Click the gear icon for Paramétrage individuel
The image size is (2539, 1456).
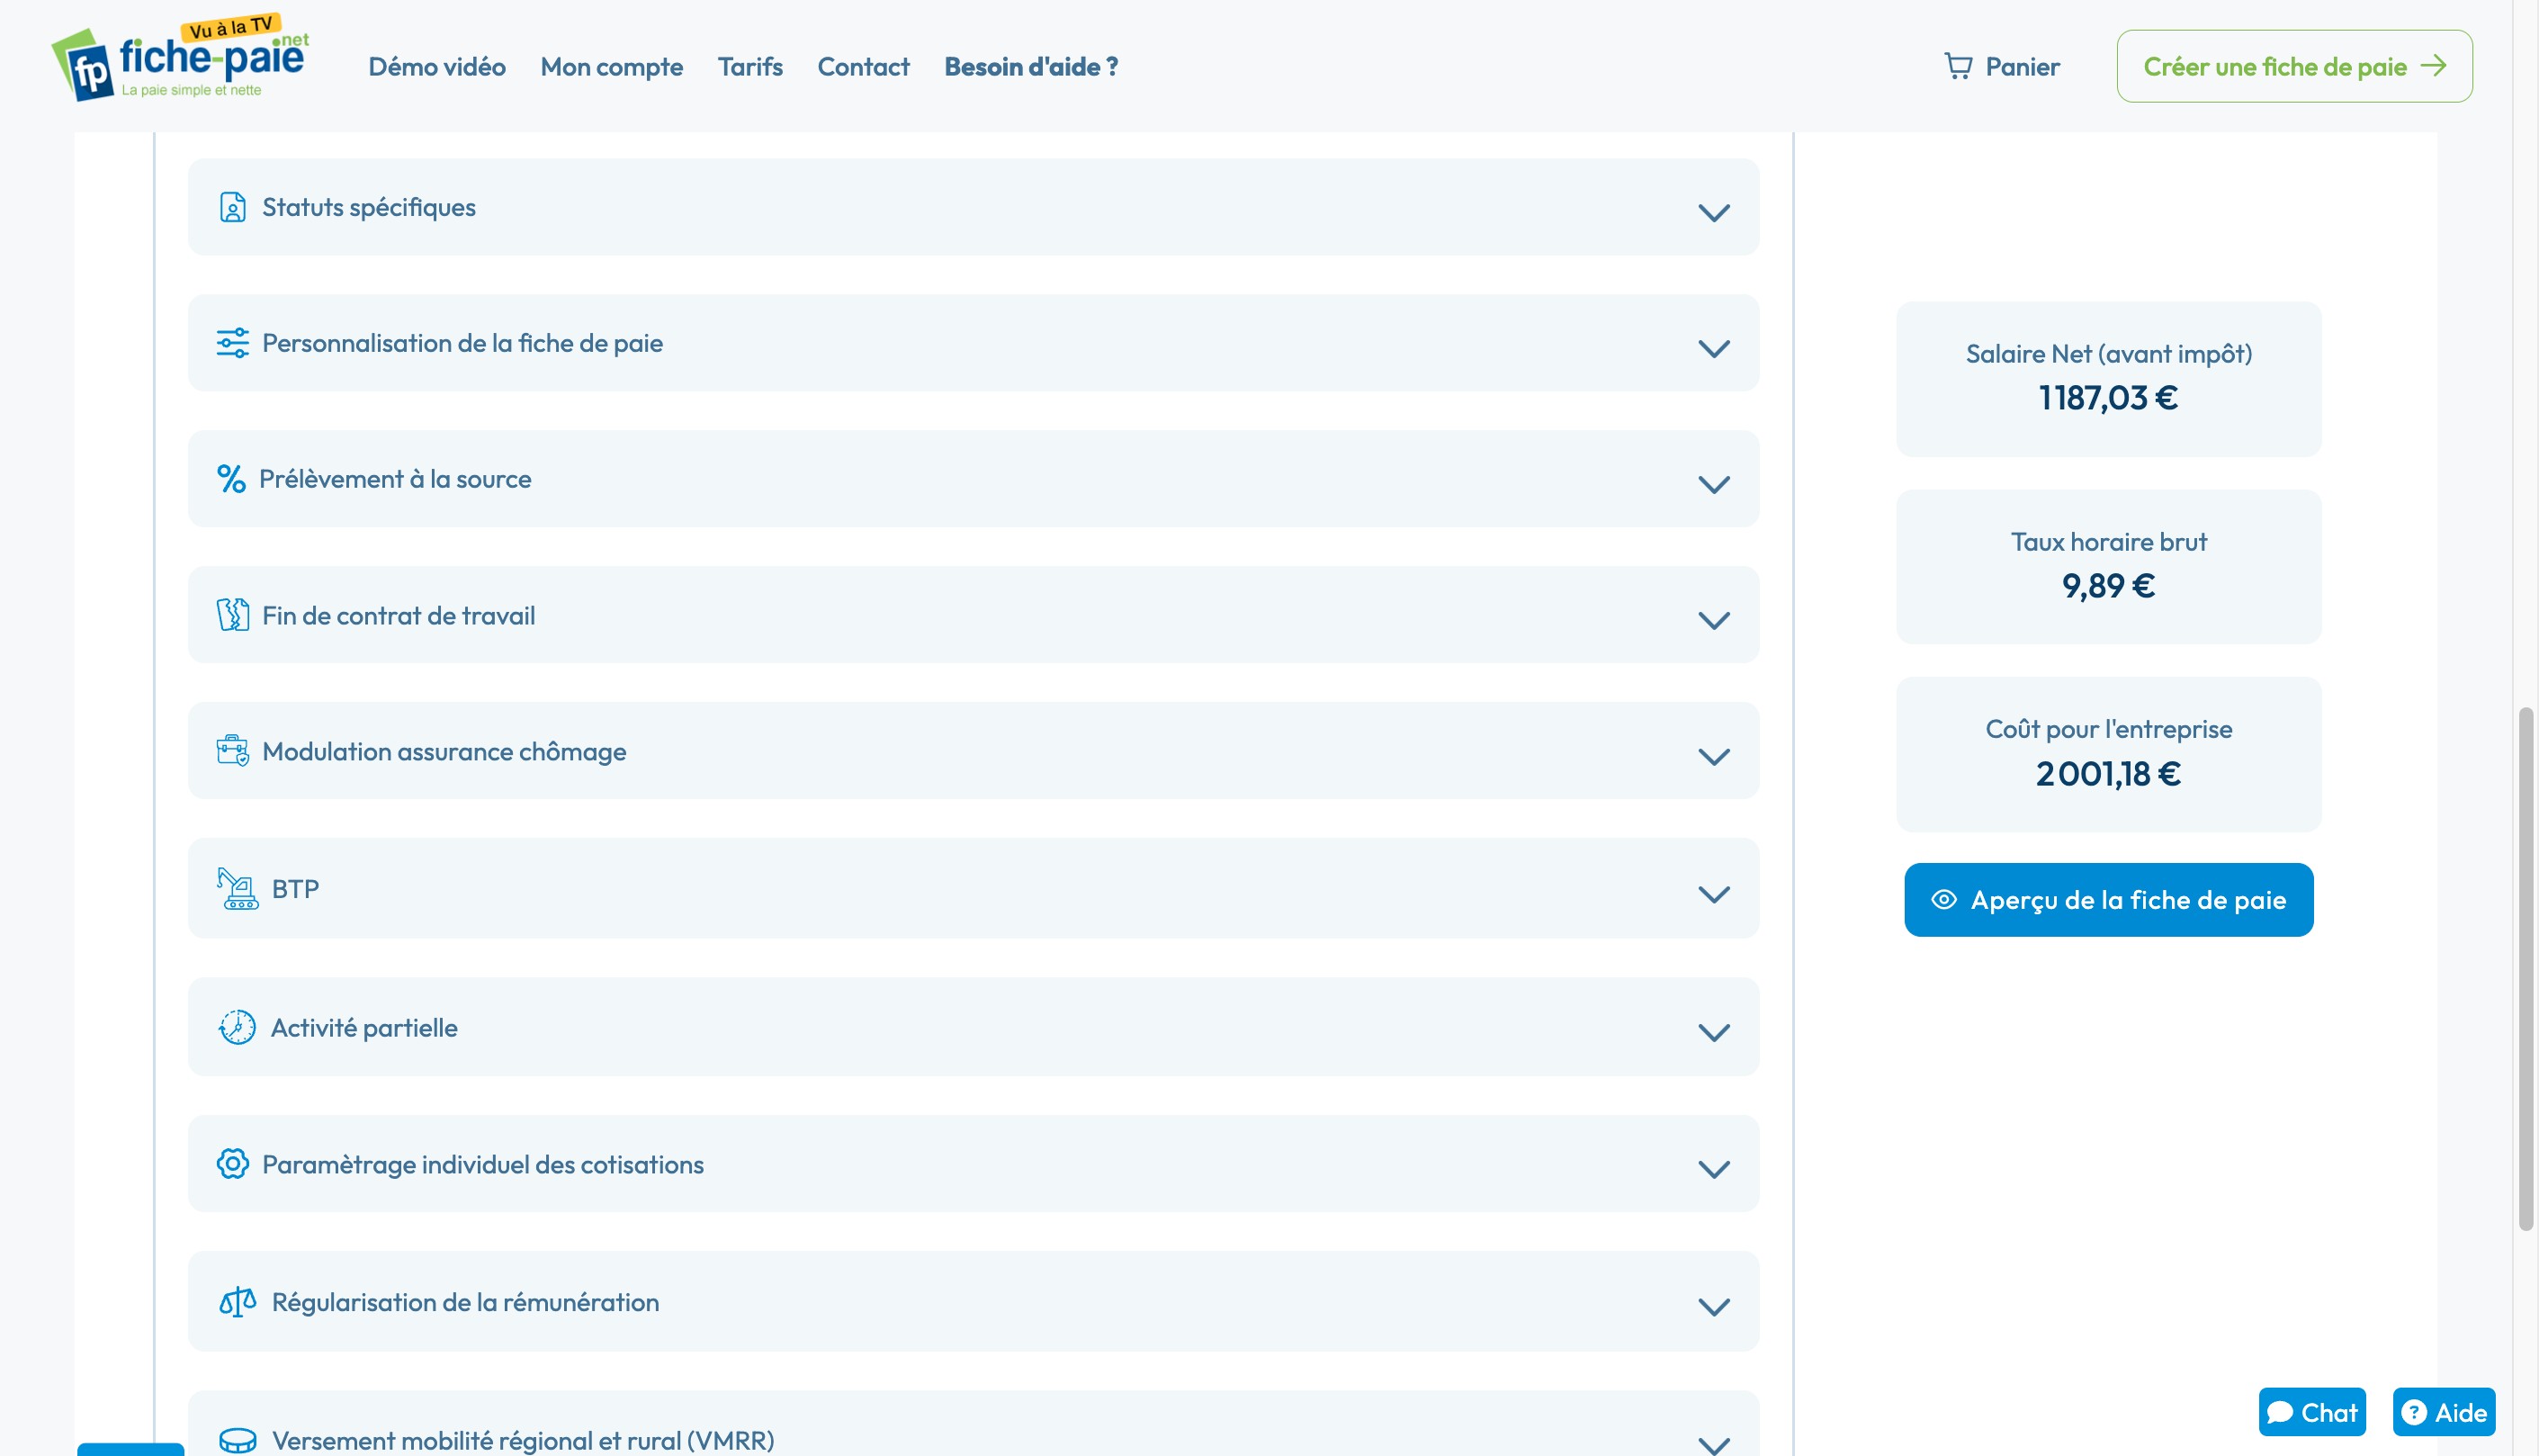232,1164
